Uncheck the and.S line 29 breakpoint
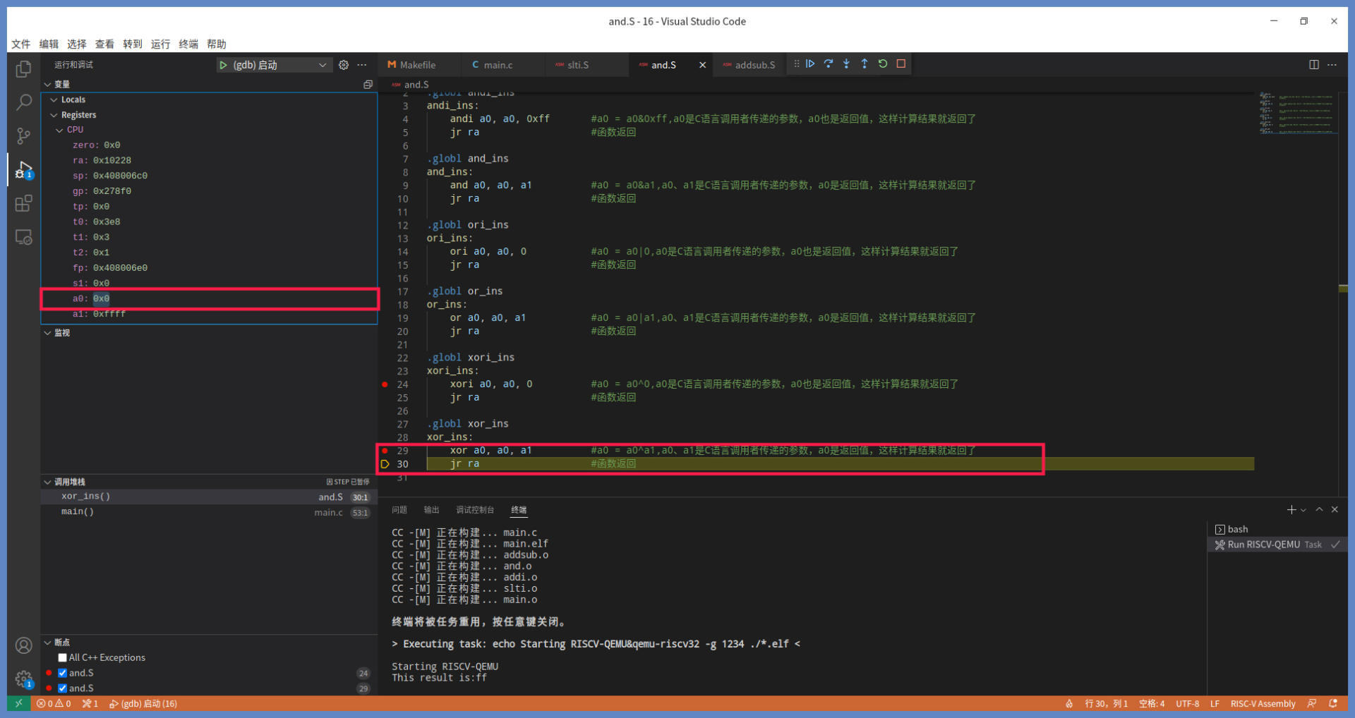 point(63,688)
